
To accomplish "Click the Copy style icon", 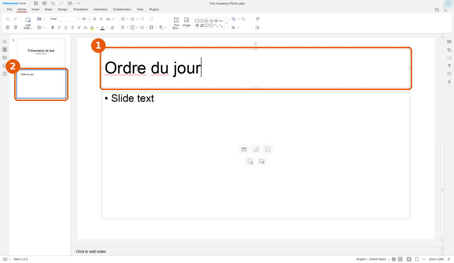I will click(16, 27).
